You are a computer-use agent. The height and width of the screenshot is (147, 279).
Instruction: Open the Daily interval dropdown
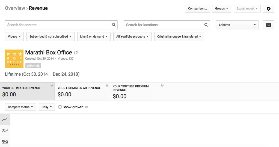(47, 107)
